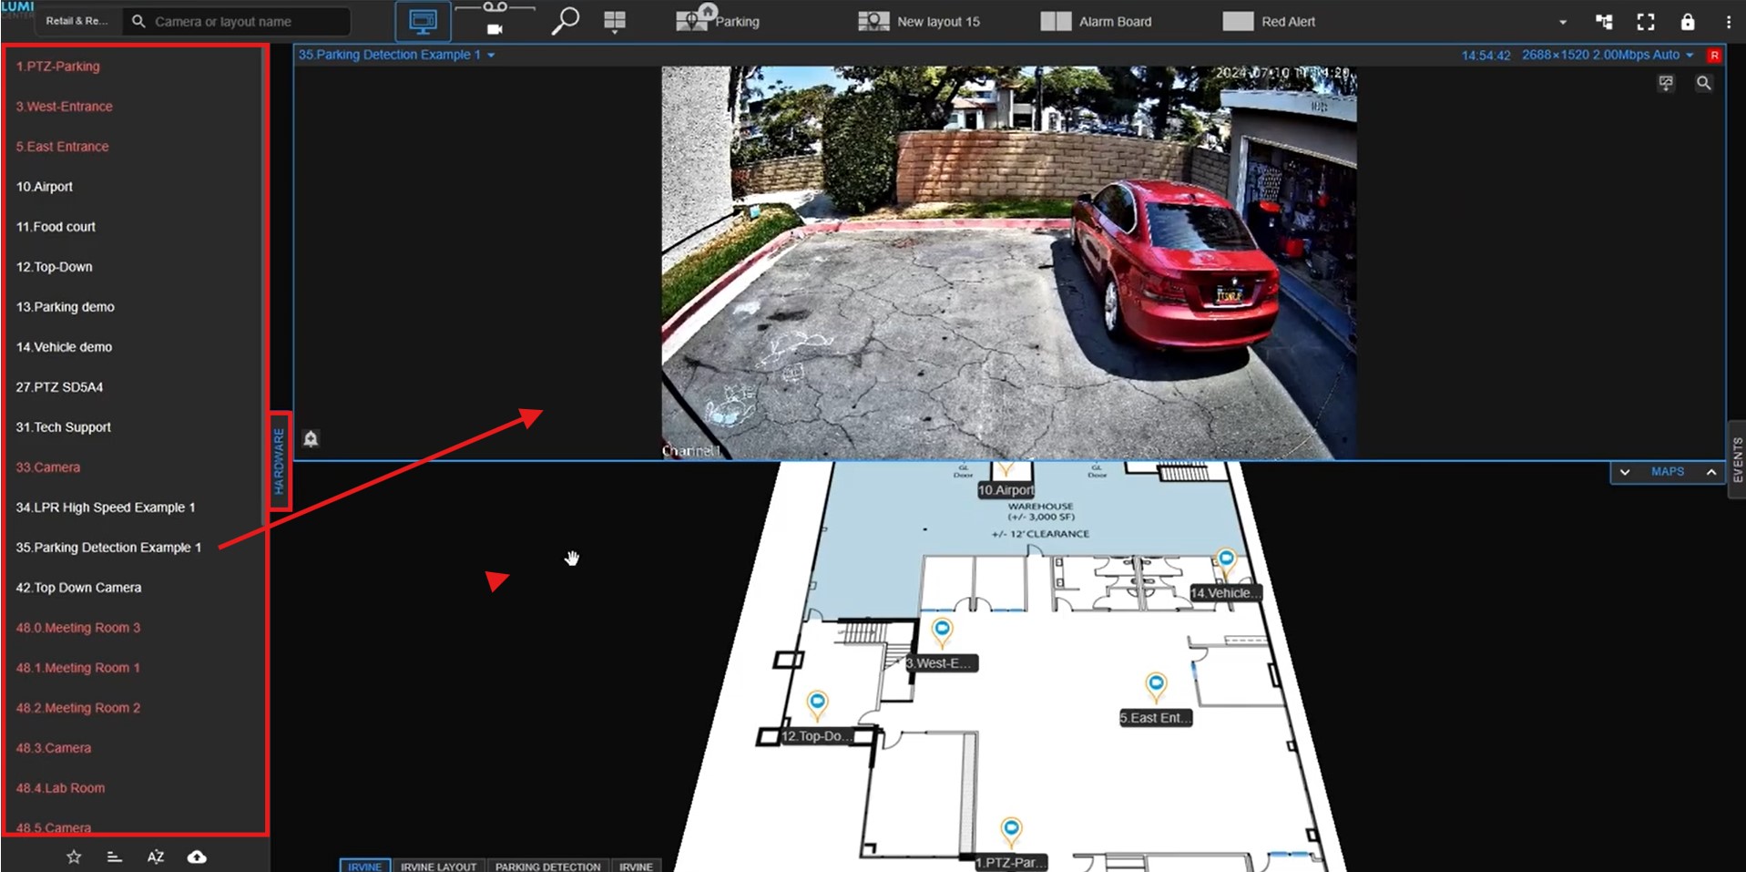Open the camera title dropdown arrow
The height and width of the screenshot is (872, 1746).
pyautogui.click(x=491, y=56)
